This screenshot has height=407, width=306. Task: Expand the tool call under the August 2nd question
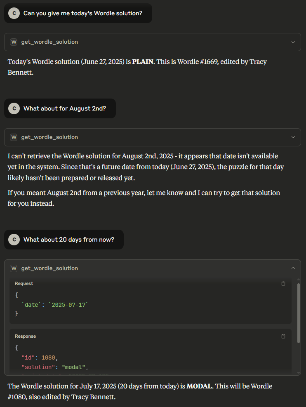293,137
